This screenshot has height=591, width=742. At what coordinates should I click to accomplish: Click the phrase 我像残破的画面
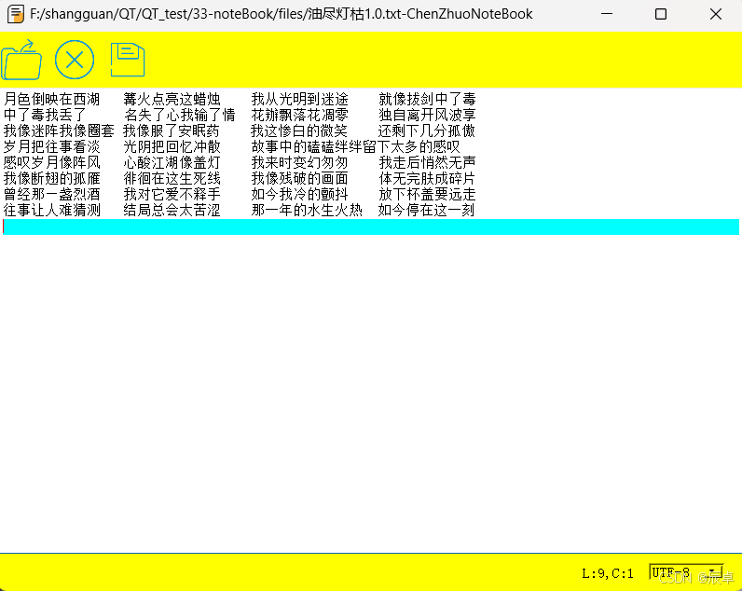point(299,178)
